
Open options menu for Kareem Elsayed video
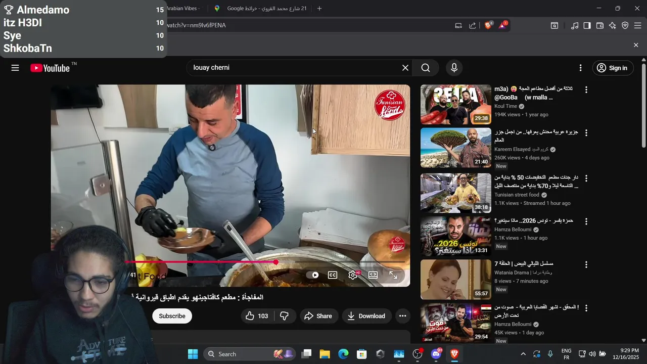(x=586, y=133)
